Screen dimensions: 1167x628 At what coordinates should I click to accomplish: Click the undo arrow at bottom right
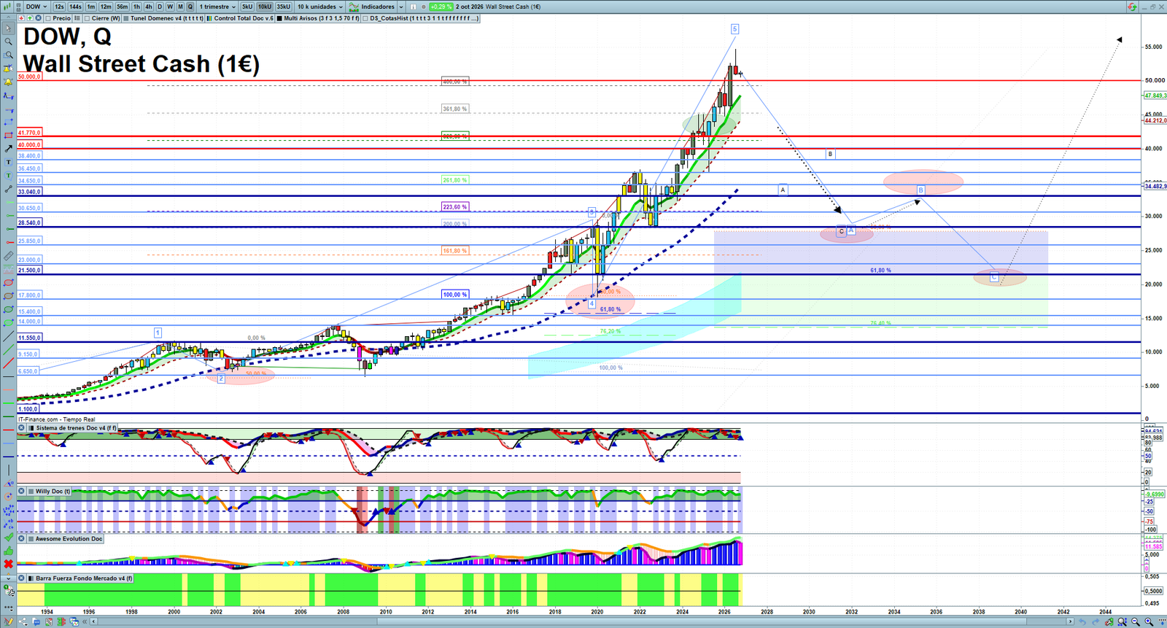(x=1082, y=622)
